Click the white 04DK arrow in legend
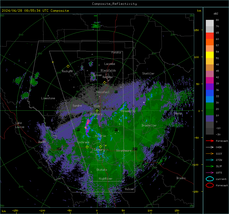This screenshot has width=229, height=214. click(x=210, y=147)
